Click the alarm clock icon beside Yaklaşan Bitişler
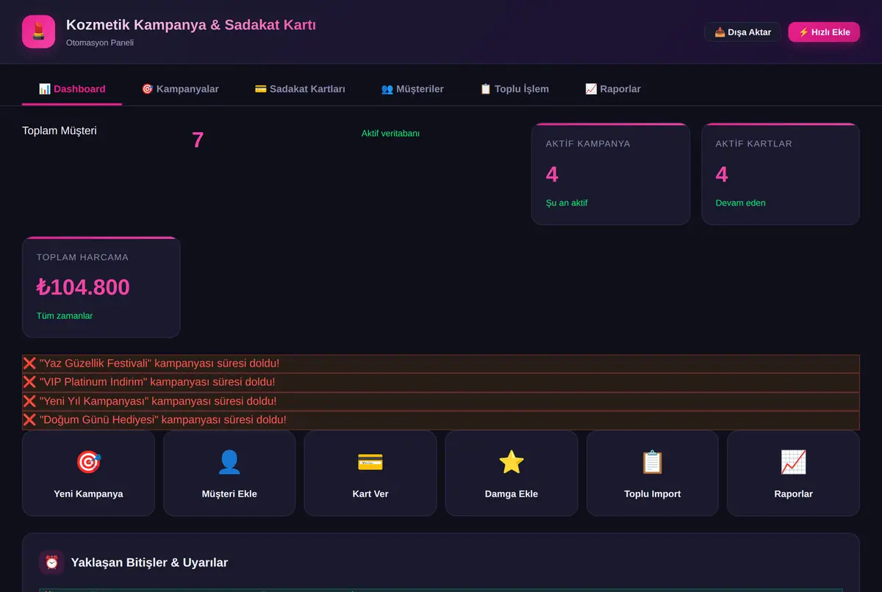The image size is (882, 592). pos(51,563)
